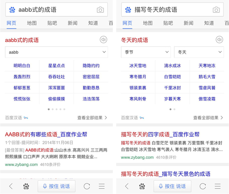229x194 pixels.
Task: Hold 按住说话 voice button on right screen
Action: [x=172, y=186]
